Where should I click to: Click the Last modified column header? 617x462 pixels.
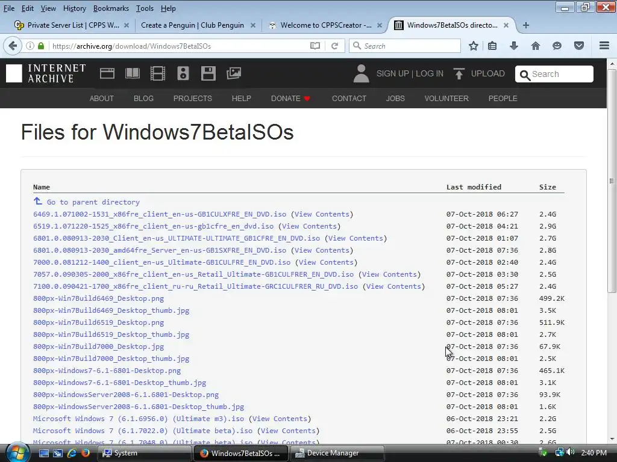(x=474, y=187)
